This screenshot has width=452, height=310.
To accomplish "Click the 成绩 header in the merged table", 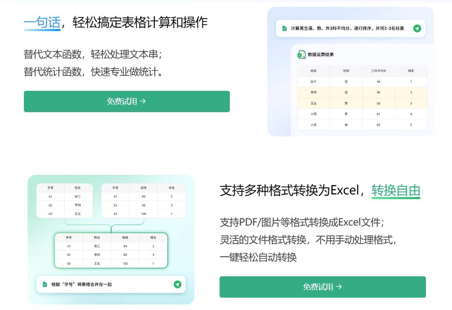I will point(125,238).
